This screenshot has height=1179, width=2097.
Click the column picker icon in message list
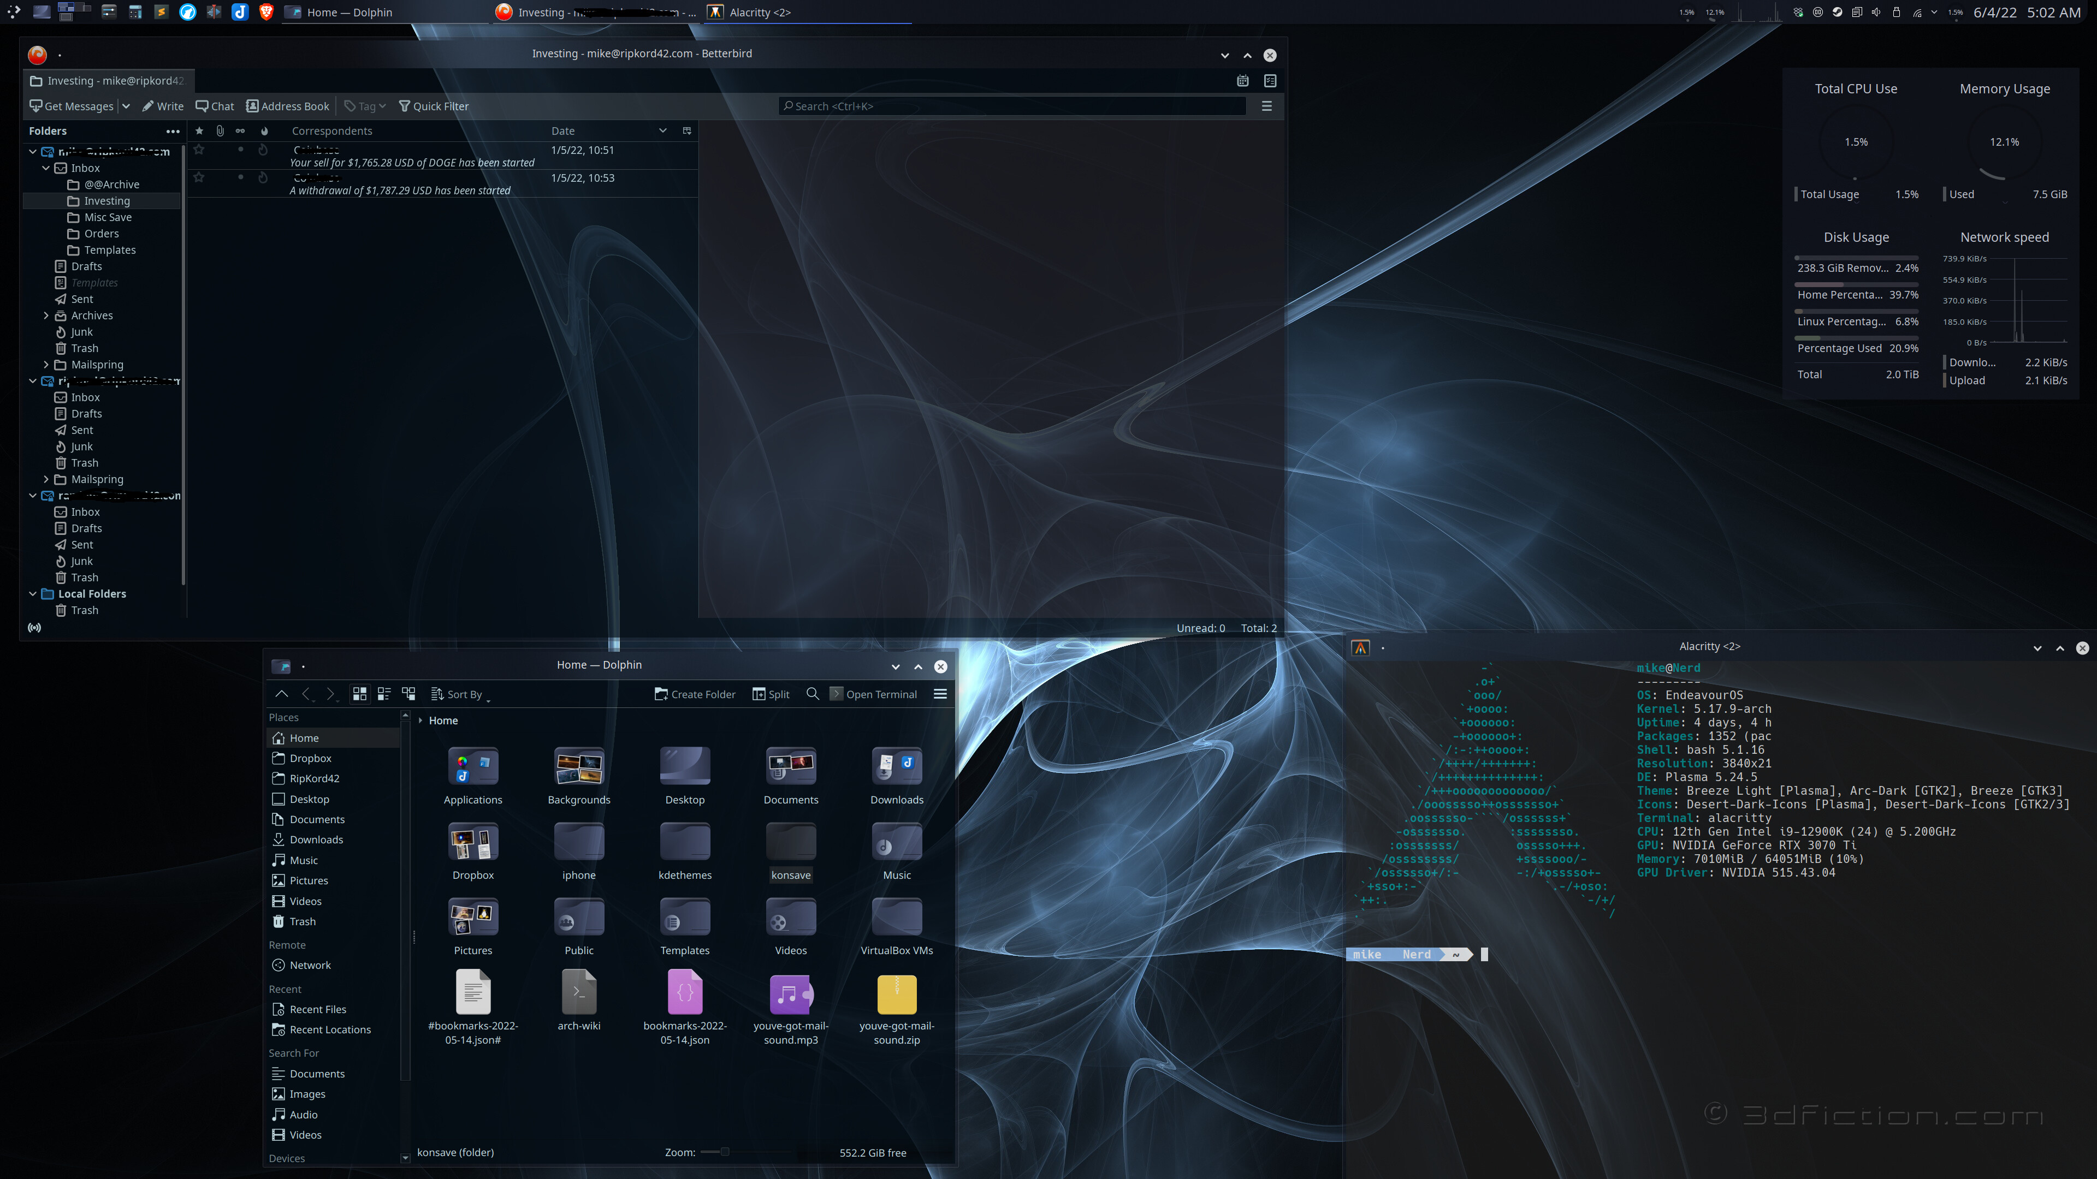[x=686, y=131]
